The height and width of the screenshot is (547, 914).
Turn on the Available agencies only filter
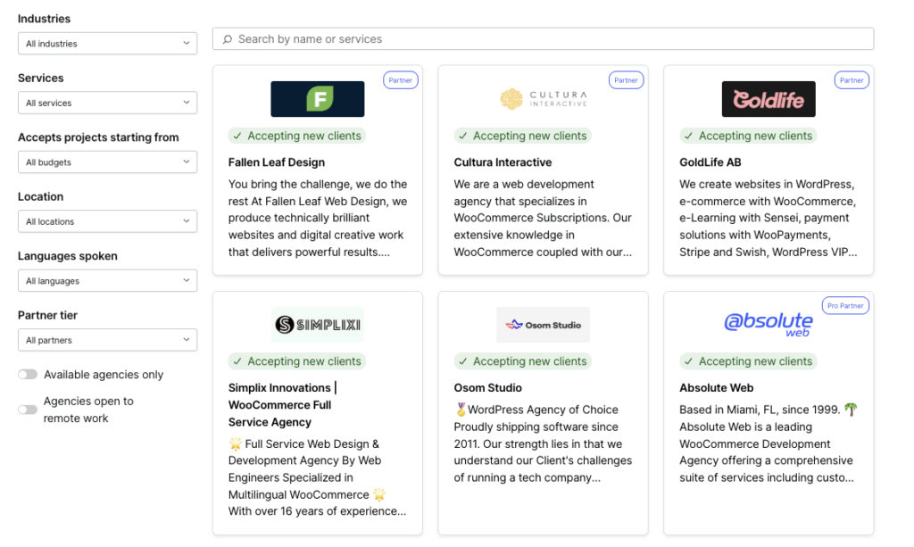coord(28,375)
